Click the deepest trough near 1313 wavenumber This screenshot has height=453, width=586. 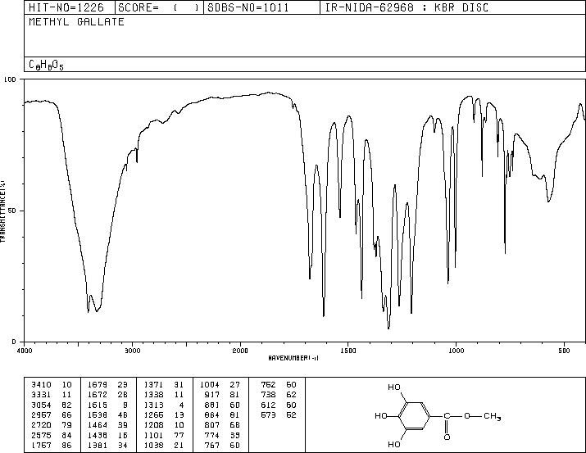[x=388, y=327]
